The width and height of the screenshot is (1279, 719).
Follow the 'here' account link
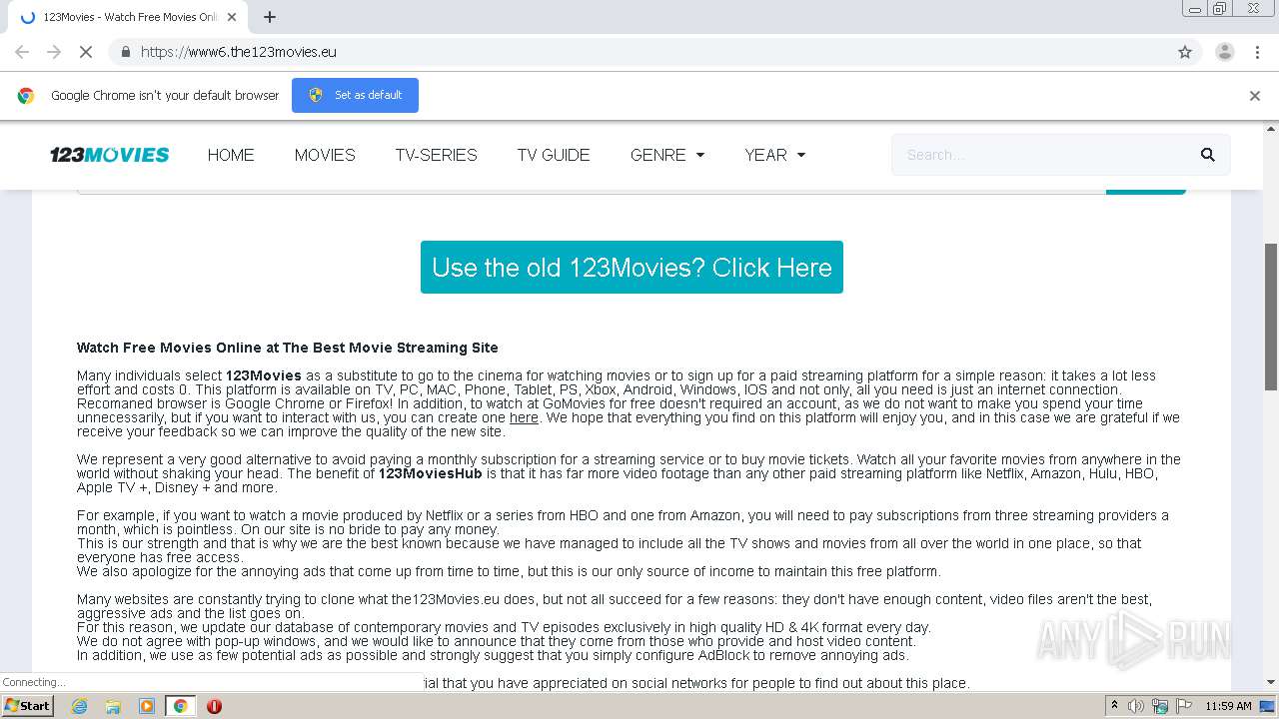click(x=524, y=417)
